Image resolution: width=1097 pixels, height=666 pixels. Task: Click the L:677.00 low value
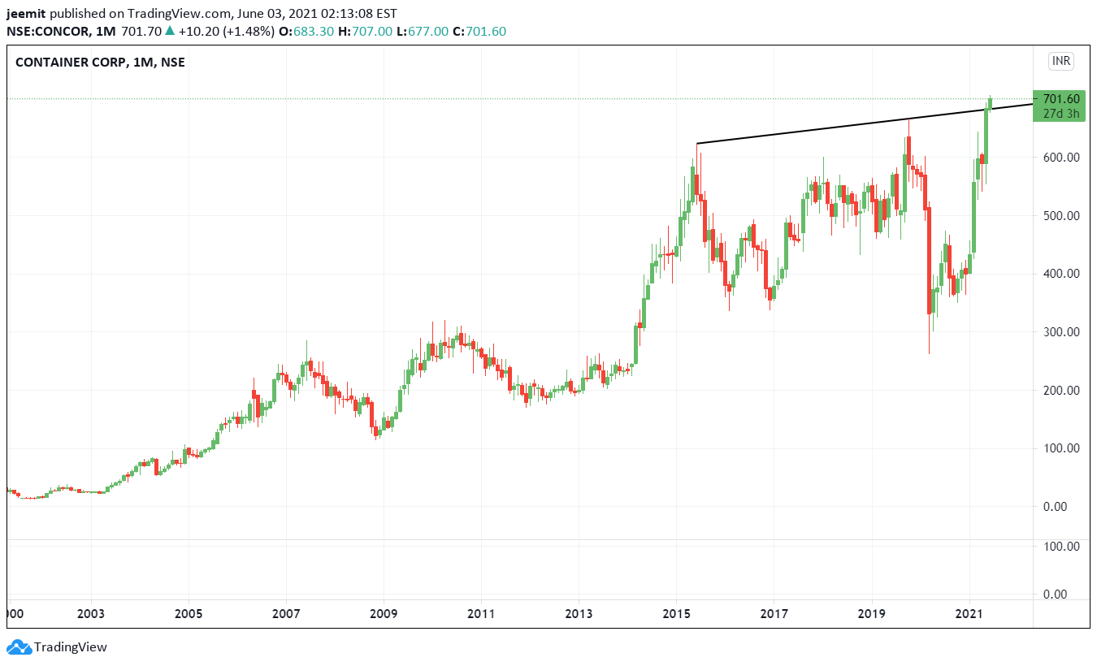tap(423, 31)
